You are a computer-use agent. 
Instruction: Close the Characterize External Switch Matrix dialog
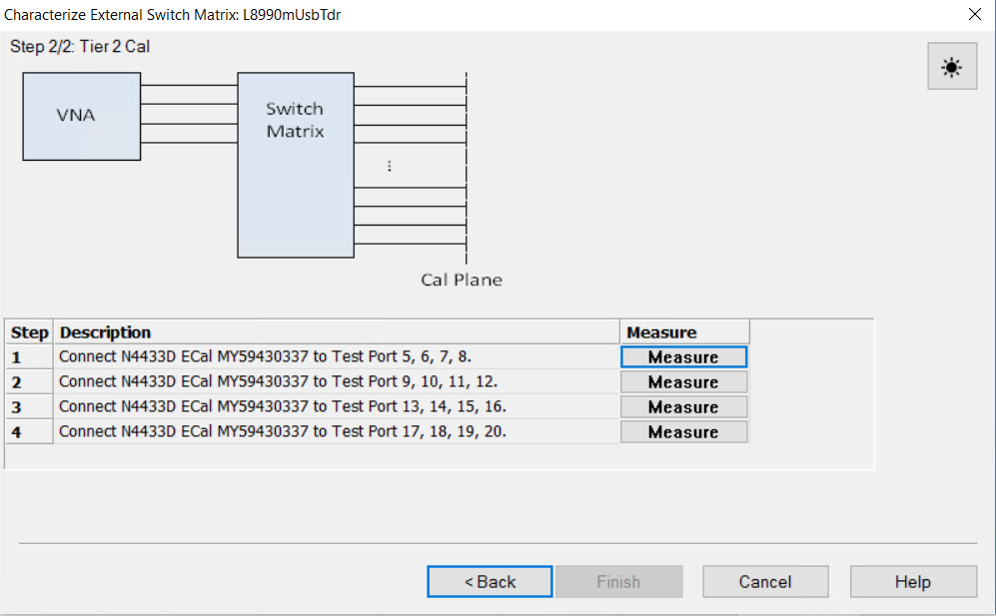point(974,14)
